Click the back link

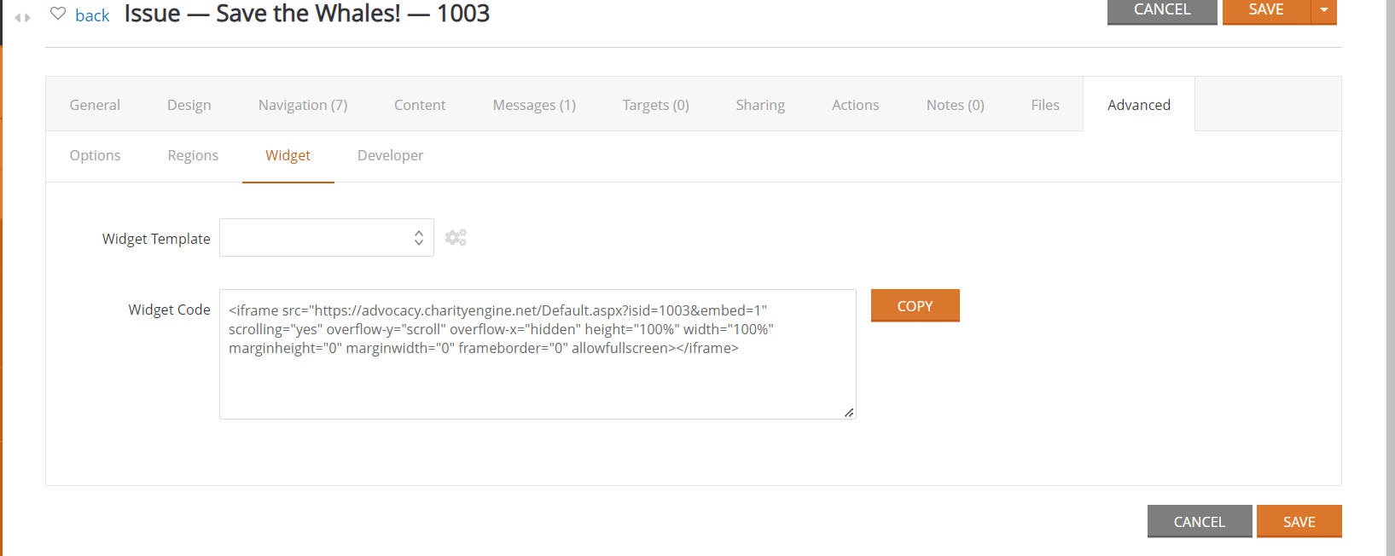[x=92, y=15]
